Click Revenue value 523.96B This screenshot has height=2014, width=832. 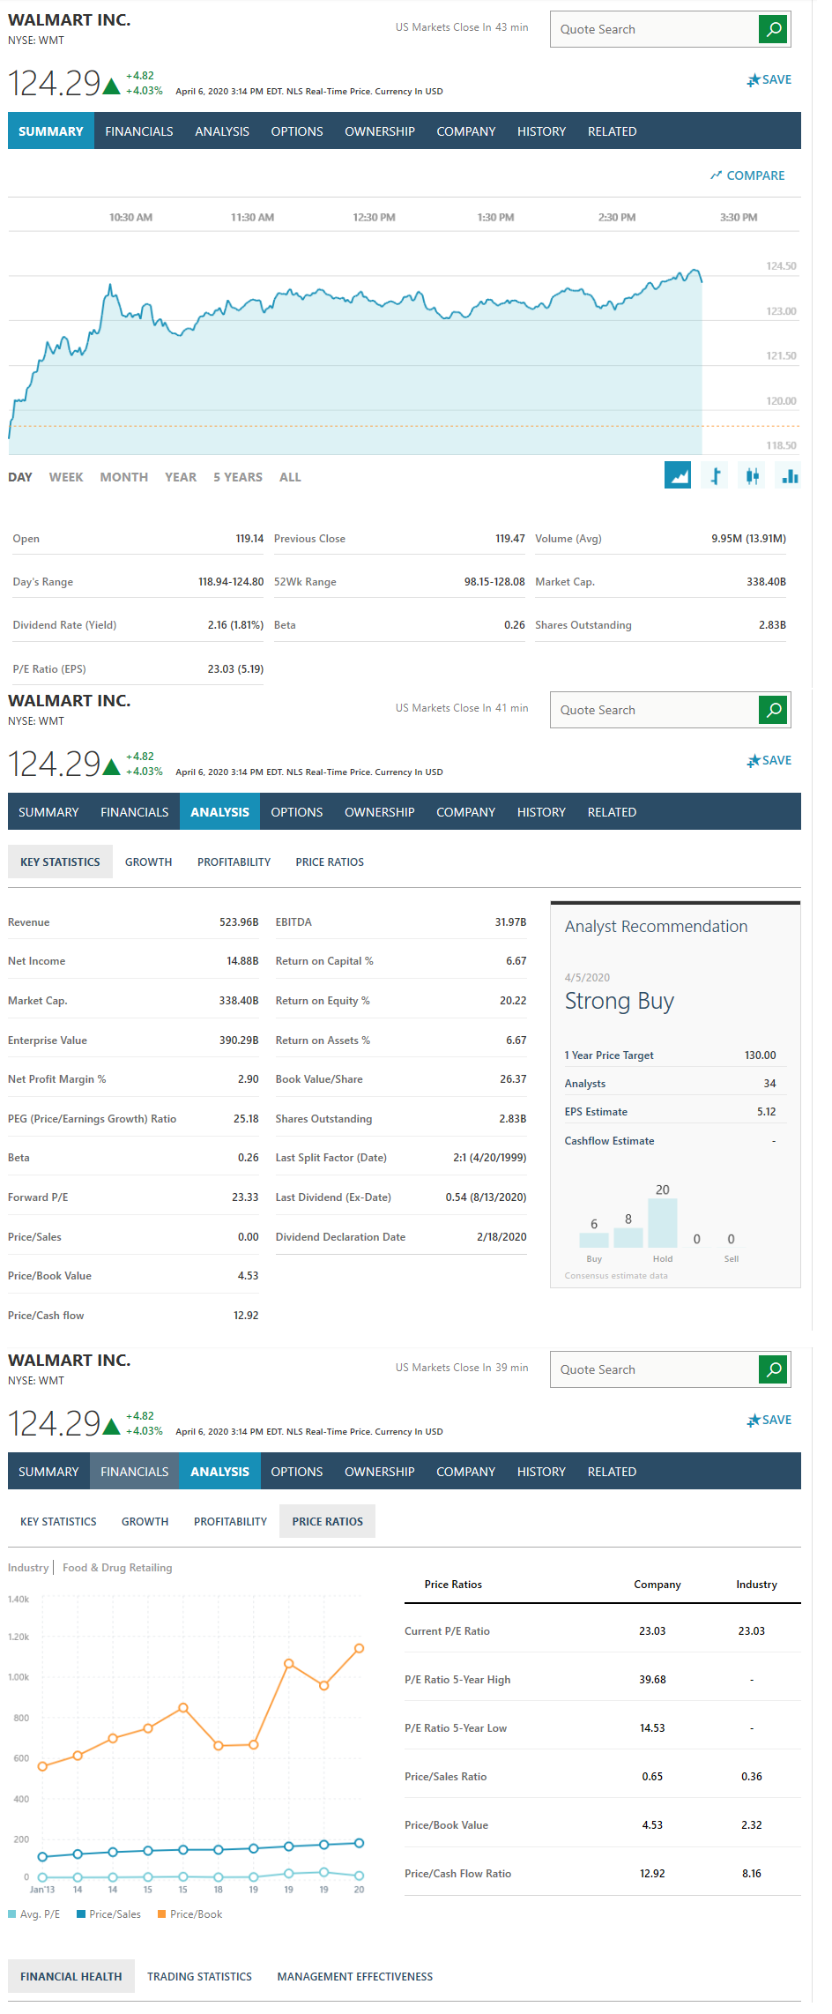(x=239, y=922)
